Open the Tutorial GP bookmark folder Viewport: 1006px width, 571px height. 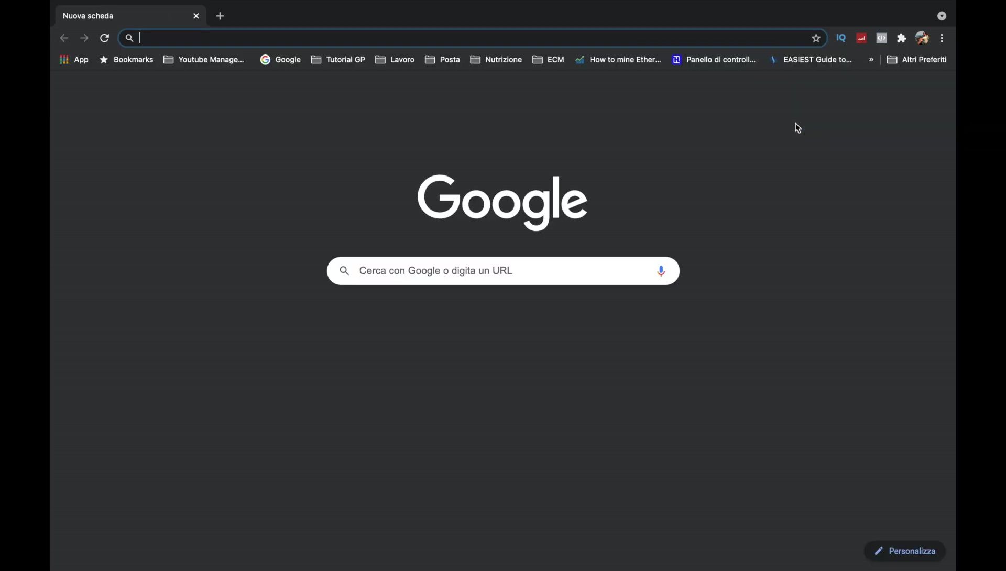point(338,60)
